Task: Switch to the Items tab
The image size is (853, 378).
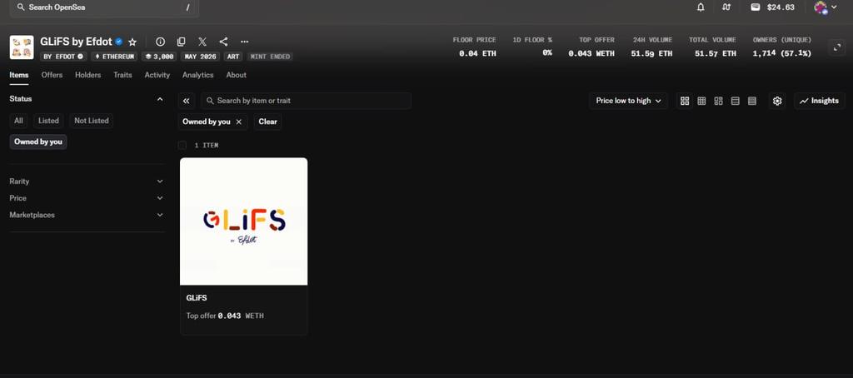Action: [19, 75]
